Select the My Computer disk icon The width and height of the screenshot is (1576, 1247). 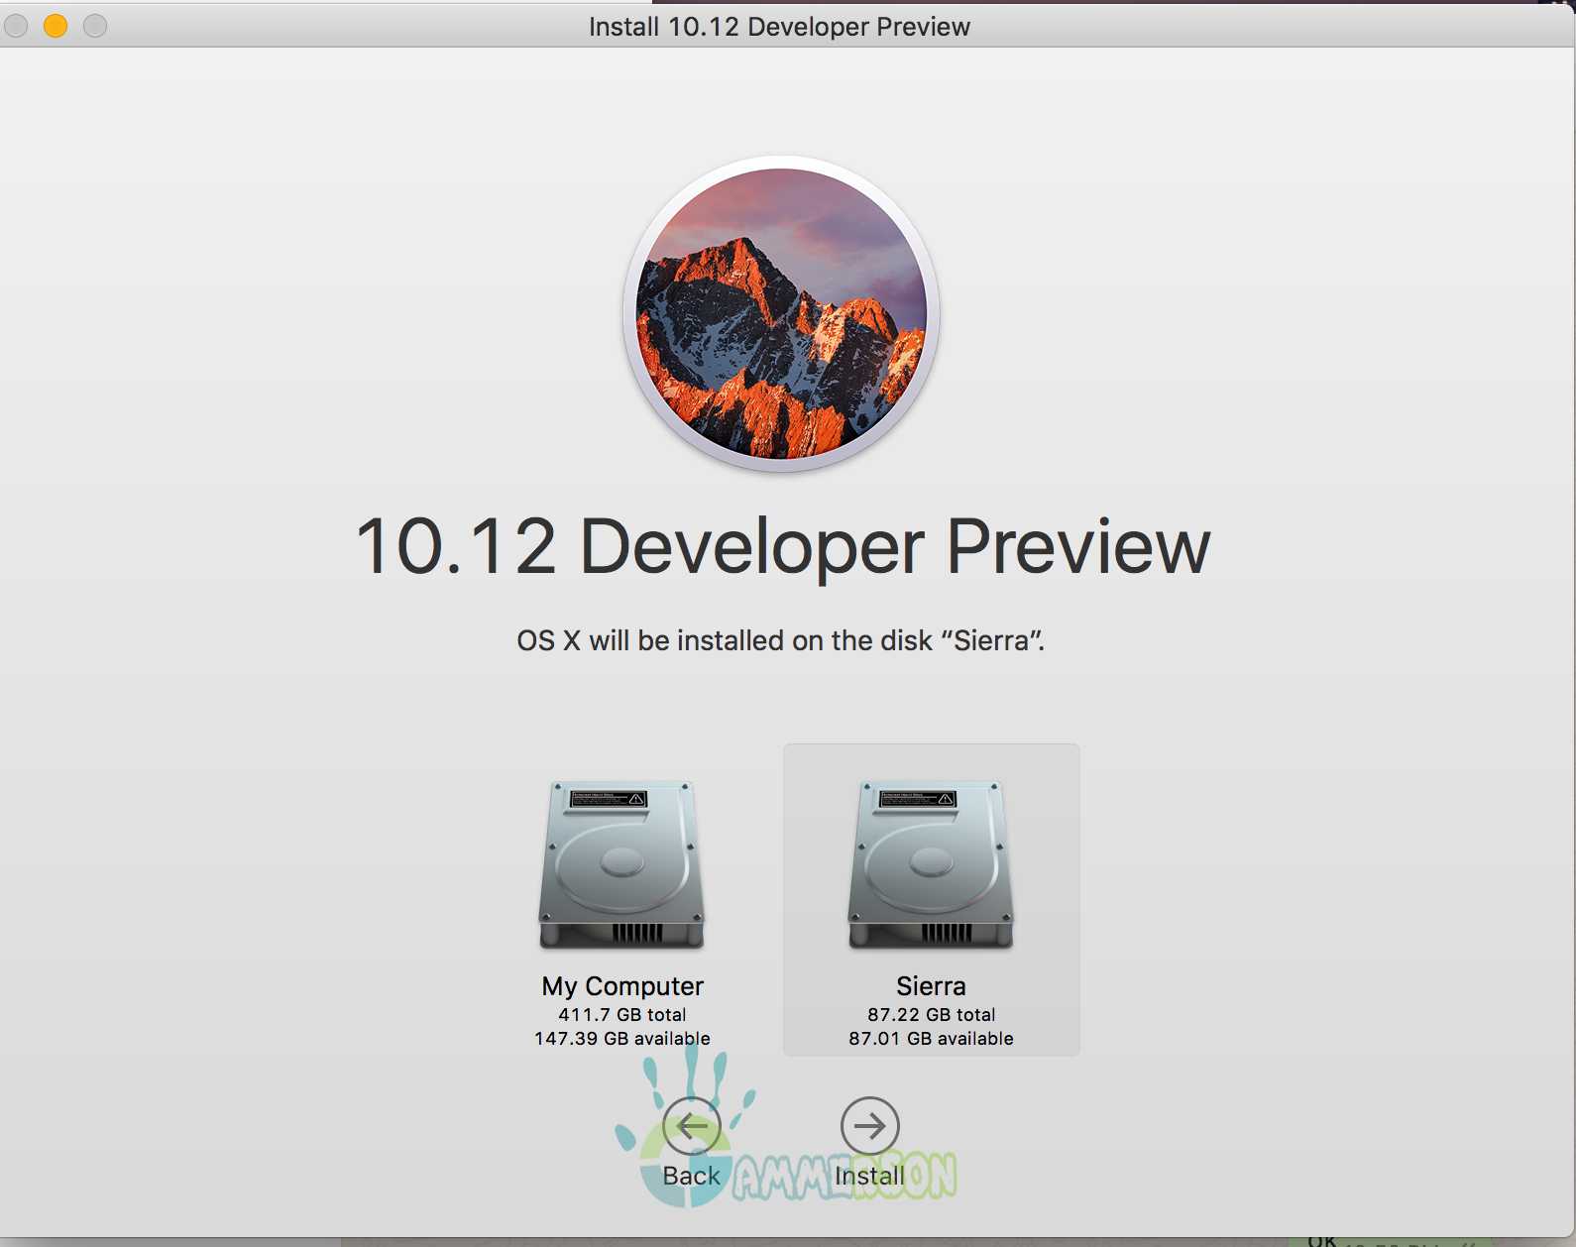(621, 863)
